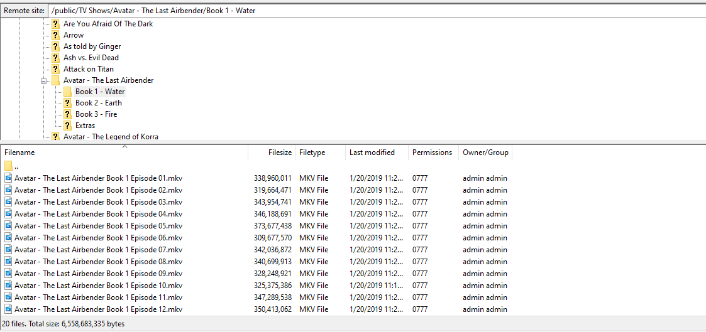Sort files by the Filetype column header
This screenshot has height=332, width=706.
pyautogui.click(x=320, y=153)
